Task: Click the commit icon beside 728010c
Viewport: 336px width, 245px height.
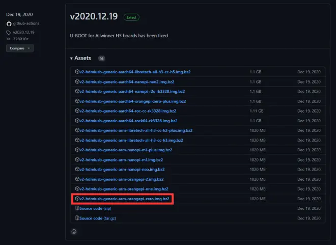Action: [x=8, y=39]
